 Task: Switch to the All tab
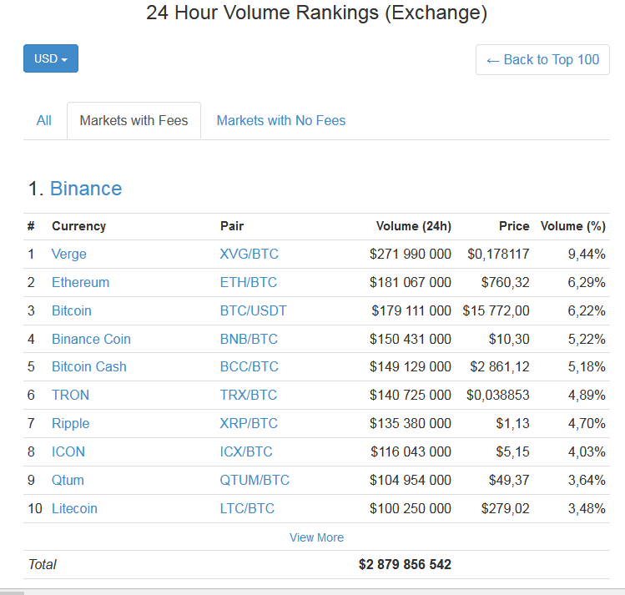(44, 120)
